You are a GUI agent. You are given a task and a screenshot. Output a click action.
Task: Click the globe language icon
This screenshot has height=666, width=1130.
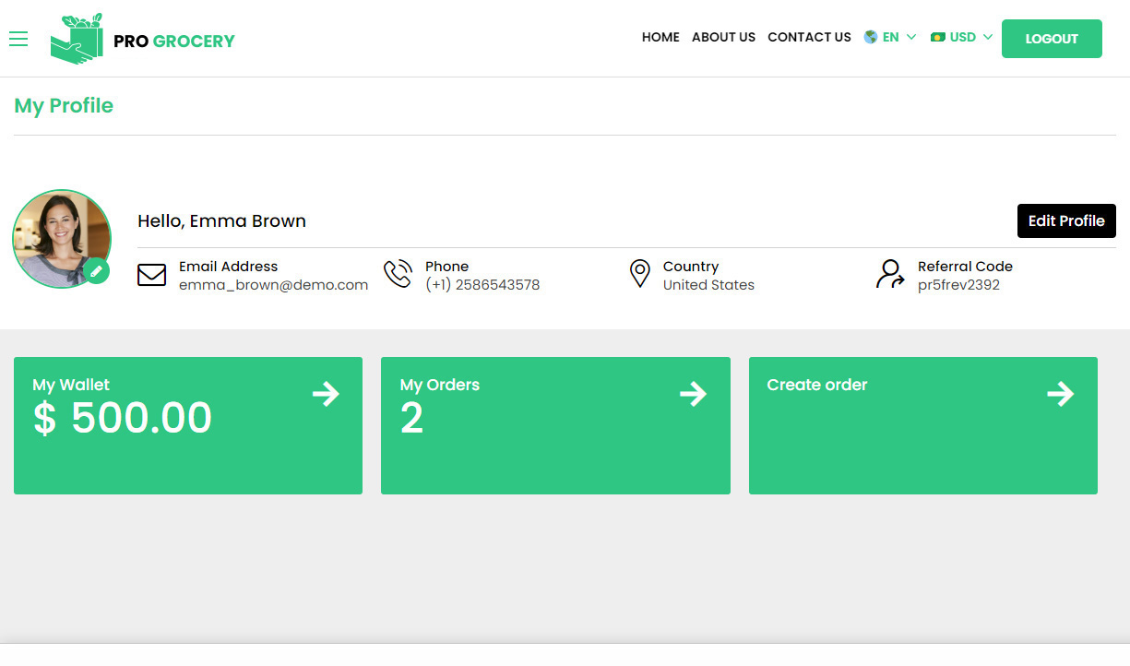pos(870,37)
